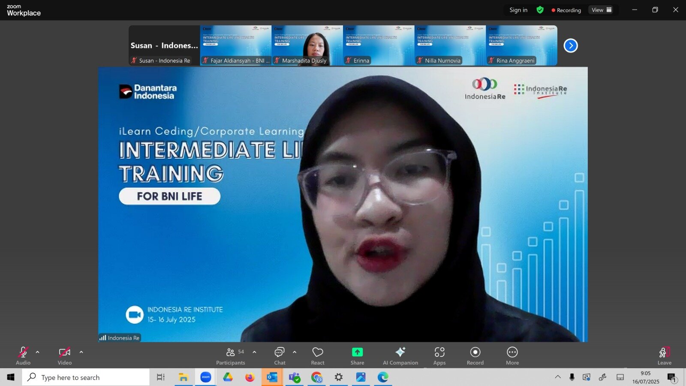Open Zoom Apps

pos(439,356)
